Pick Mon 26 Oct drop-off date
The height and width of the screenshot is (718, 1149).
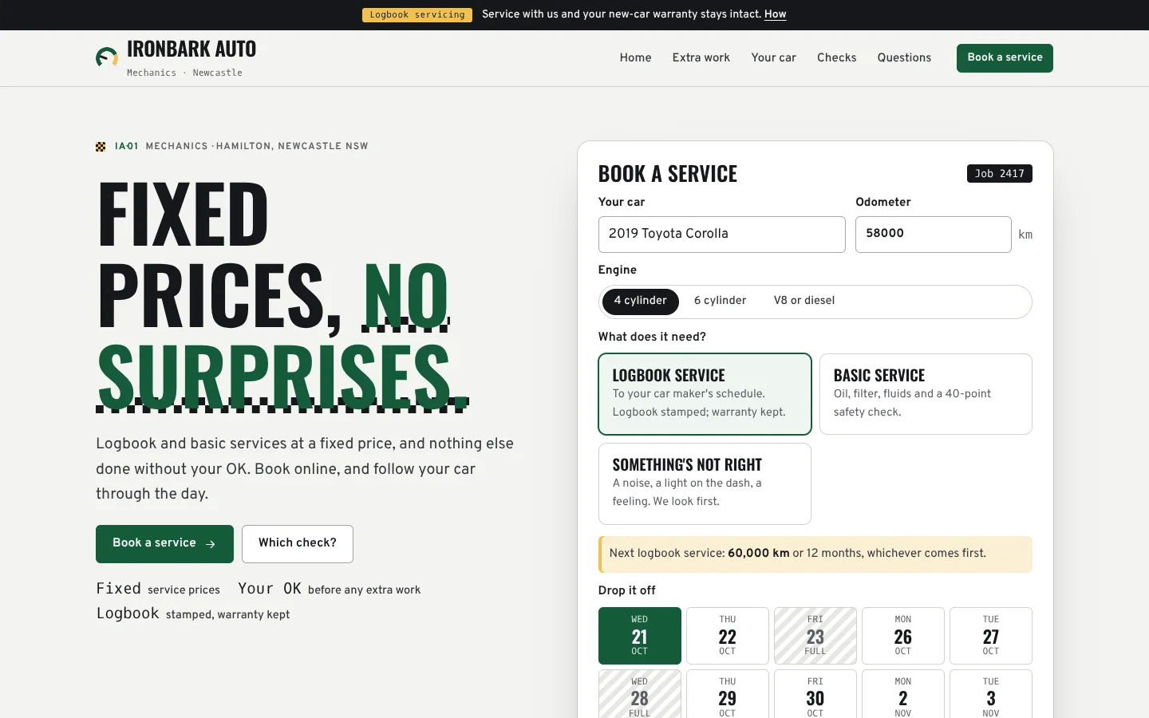(903, 636)
